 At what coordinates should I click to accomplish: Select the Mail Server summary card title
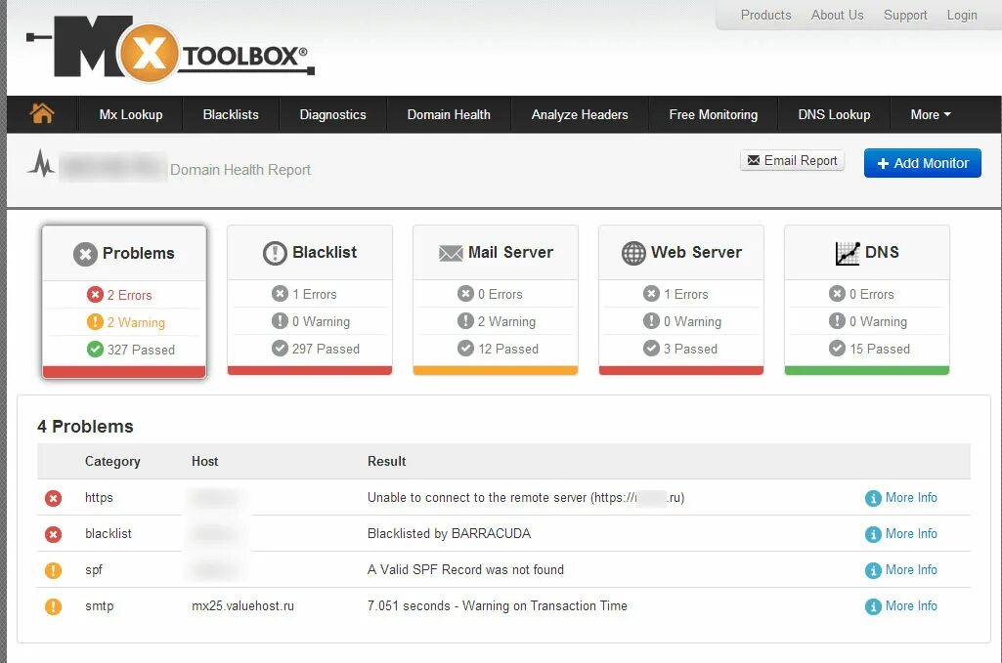click(510, 252)
